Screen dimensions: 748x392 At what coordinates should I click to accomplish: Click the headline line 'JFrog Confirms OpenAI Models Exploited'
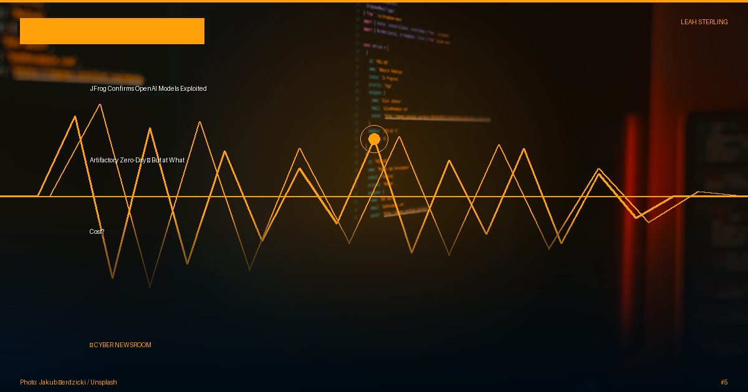point(148,89)
